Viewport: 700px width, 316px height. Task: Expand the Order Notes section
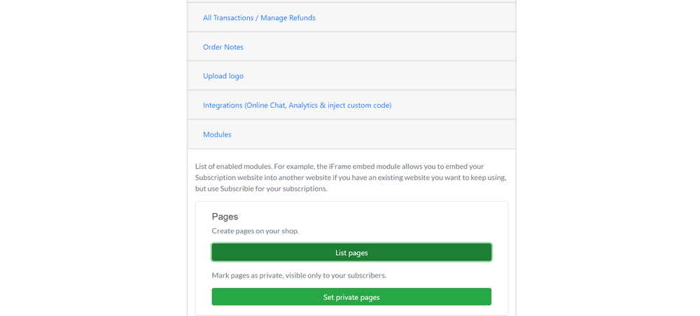(223, 47)
